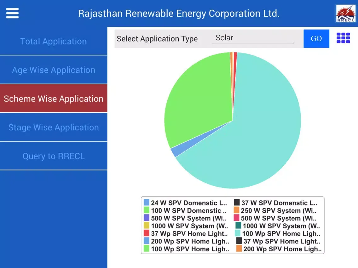Select '100 W SPV Domenstic ..' legend text
Screen dimensions: 358x268
[x=189, y=210]
